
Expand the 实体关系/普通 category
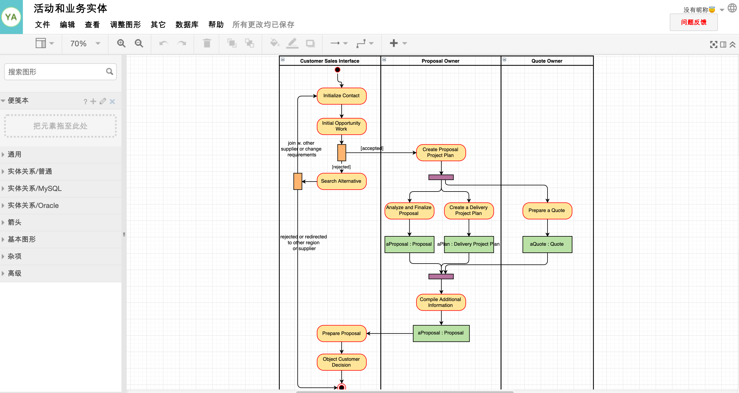pos(61,171)
